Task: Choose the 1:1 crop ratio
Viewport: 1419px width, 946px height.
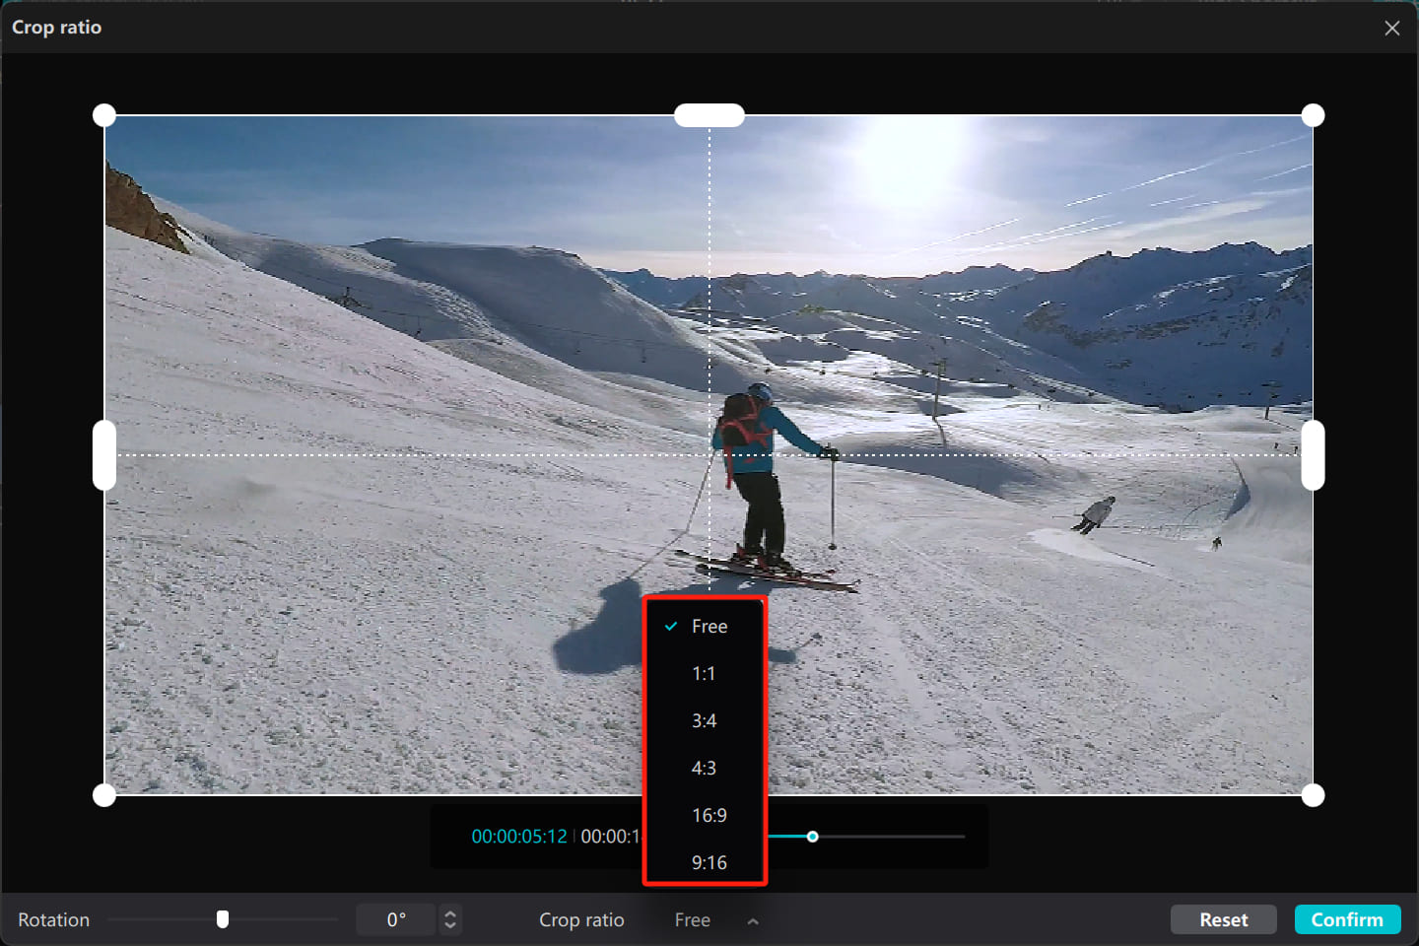Action: pos(704,674)
